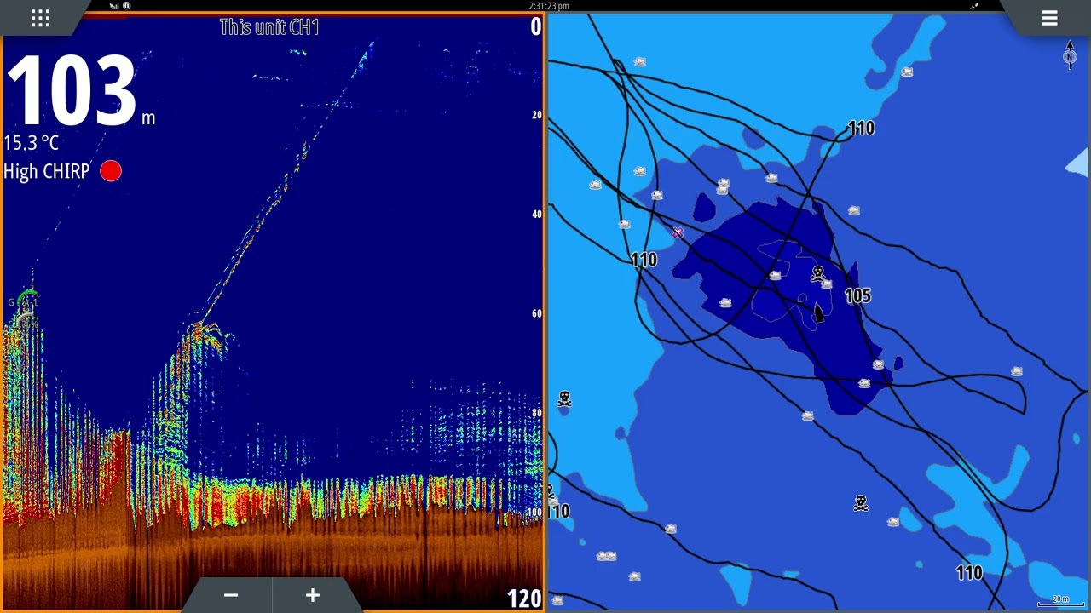
Task: Tap the 120 lower range value
Action: coord(524,599)
